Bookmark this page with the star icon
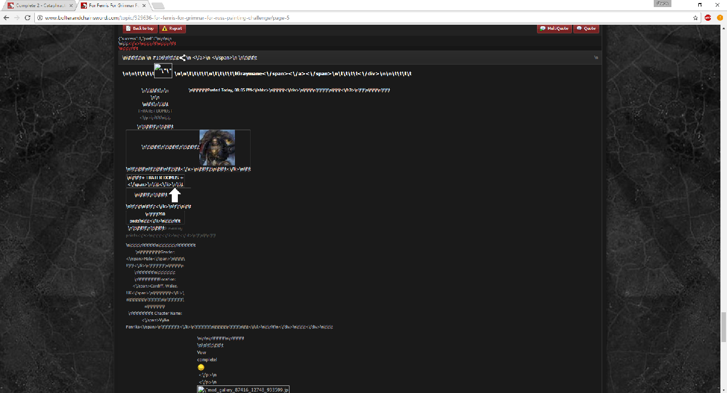 coord(695,18)
